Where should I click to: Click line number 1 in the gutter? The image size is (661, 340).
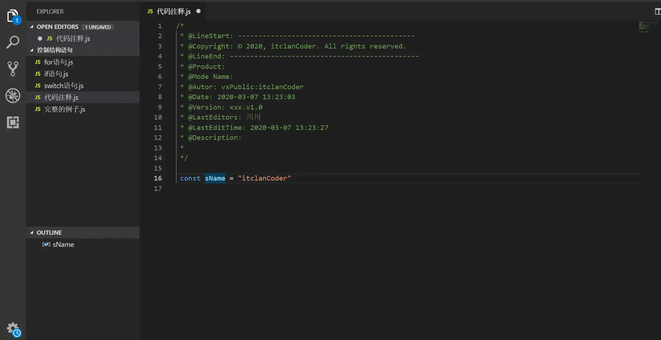(x=160, y=26)
